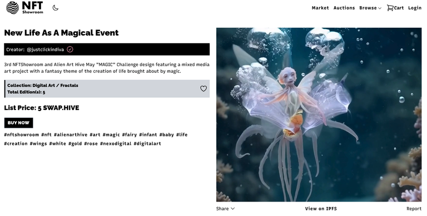Image resolution: width=427 pixels, height=216 pixels.
Task: Open the shopping Cart
Action: tap(395, 8)
